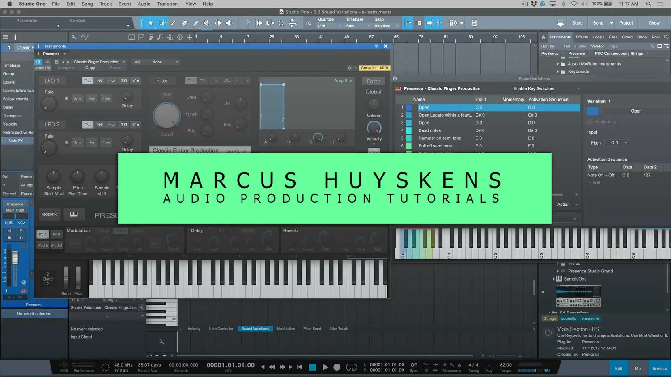The height and width of the screenshot is (377, 671).
Task: Open the instrument settings gear icon
Action: [349, 68]
